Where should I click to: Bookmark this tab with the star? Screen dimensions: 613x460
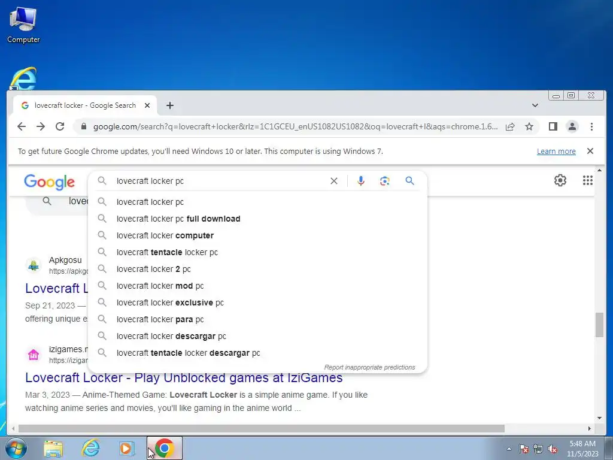(x=529, y=126)
